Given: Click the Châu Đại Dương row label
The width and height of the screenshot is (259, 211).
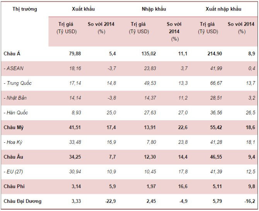Looking at the screenshot, I should point(22,201).
